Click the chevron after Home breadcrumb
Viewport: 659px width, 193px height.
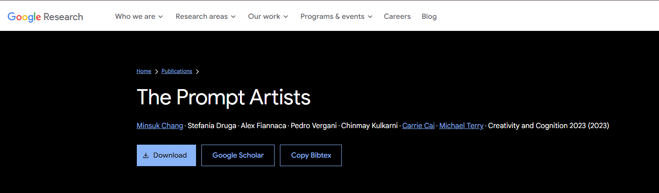(x=157, y=71)
